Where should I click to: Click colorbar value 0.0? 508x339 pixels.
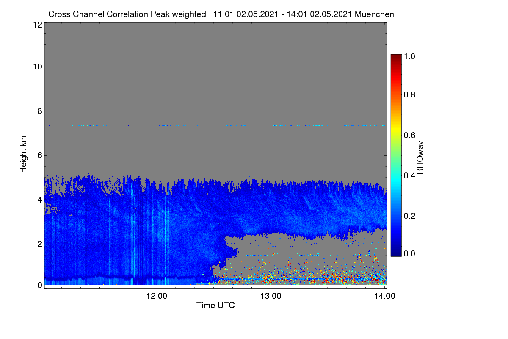pos(409,253)
